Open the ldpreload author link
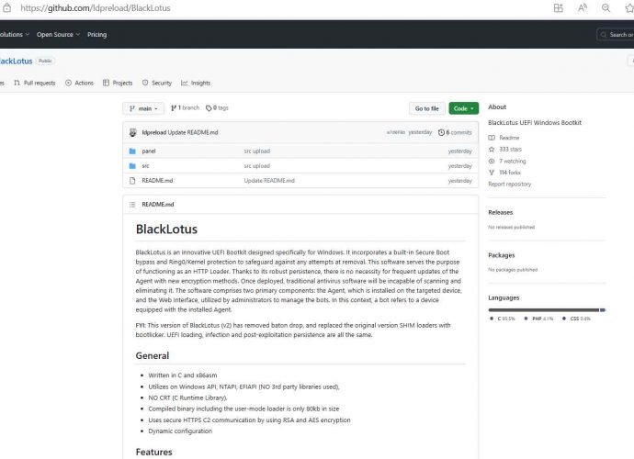Image resolution: width=634 pixels, height=459 pixels. coord(154,132)
